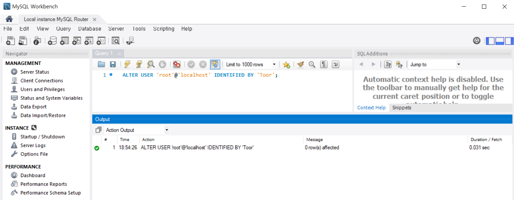514x200 pixels.
Task: Toggle invisible characters display
Action: point(324,64)
